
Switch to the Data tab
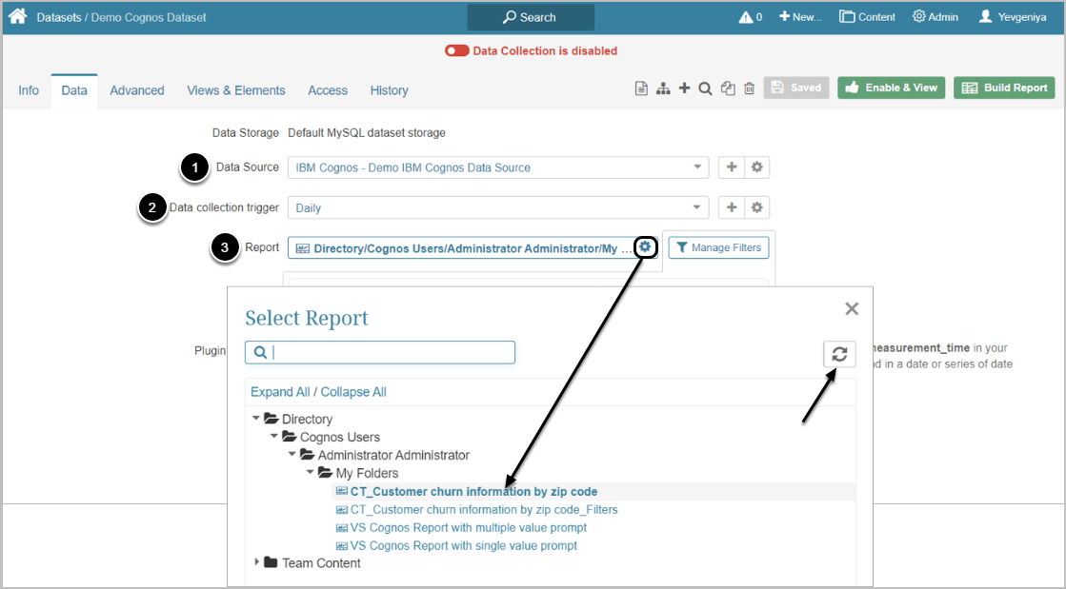tap(74, 90)
